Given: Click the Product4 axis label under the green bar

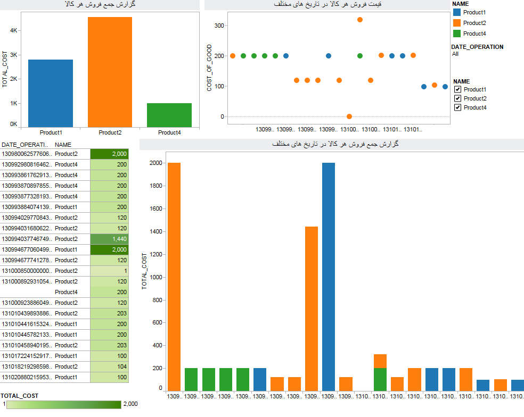Looking at the screenshot, I should (x=169, y=132).
